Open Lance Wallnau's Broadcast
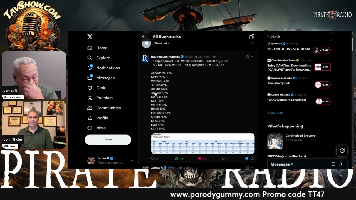 point(287,100)
